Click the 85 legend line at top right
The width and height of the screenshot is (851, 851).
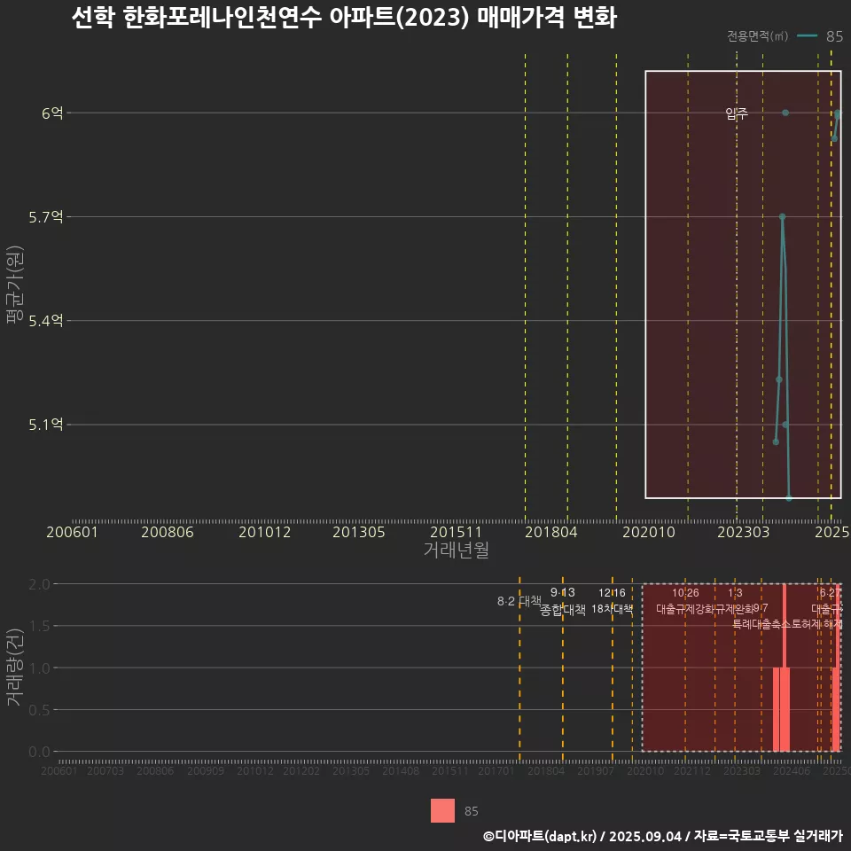click(807, 35)
